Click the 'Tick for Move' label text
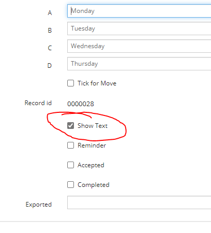This screenshot has width=211, height=233. click(x=97, y=83)
